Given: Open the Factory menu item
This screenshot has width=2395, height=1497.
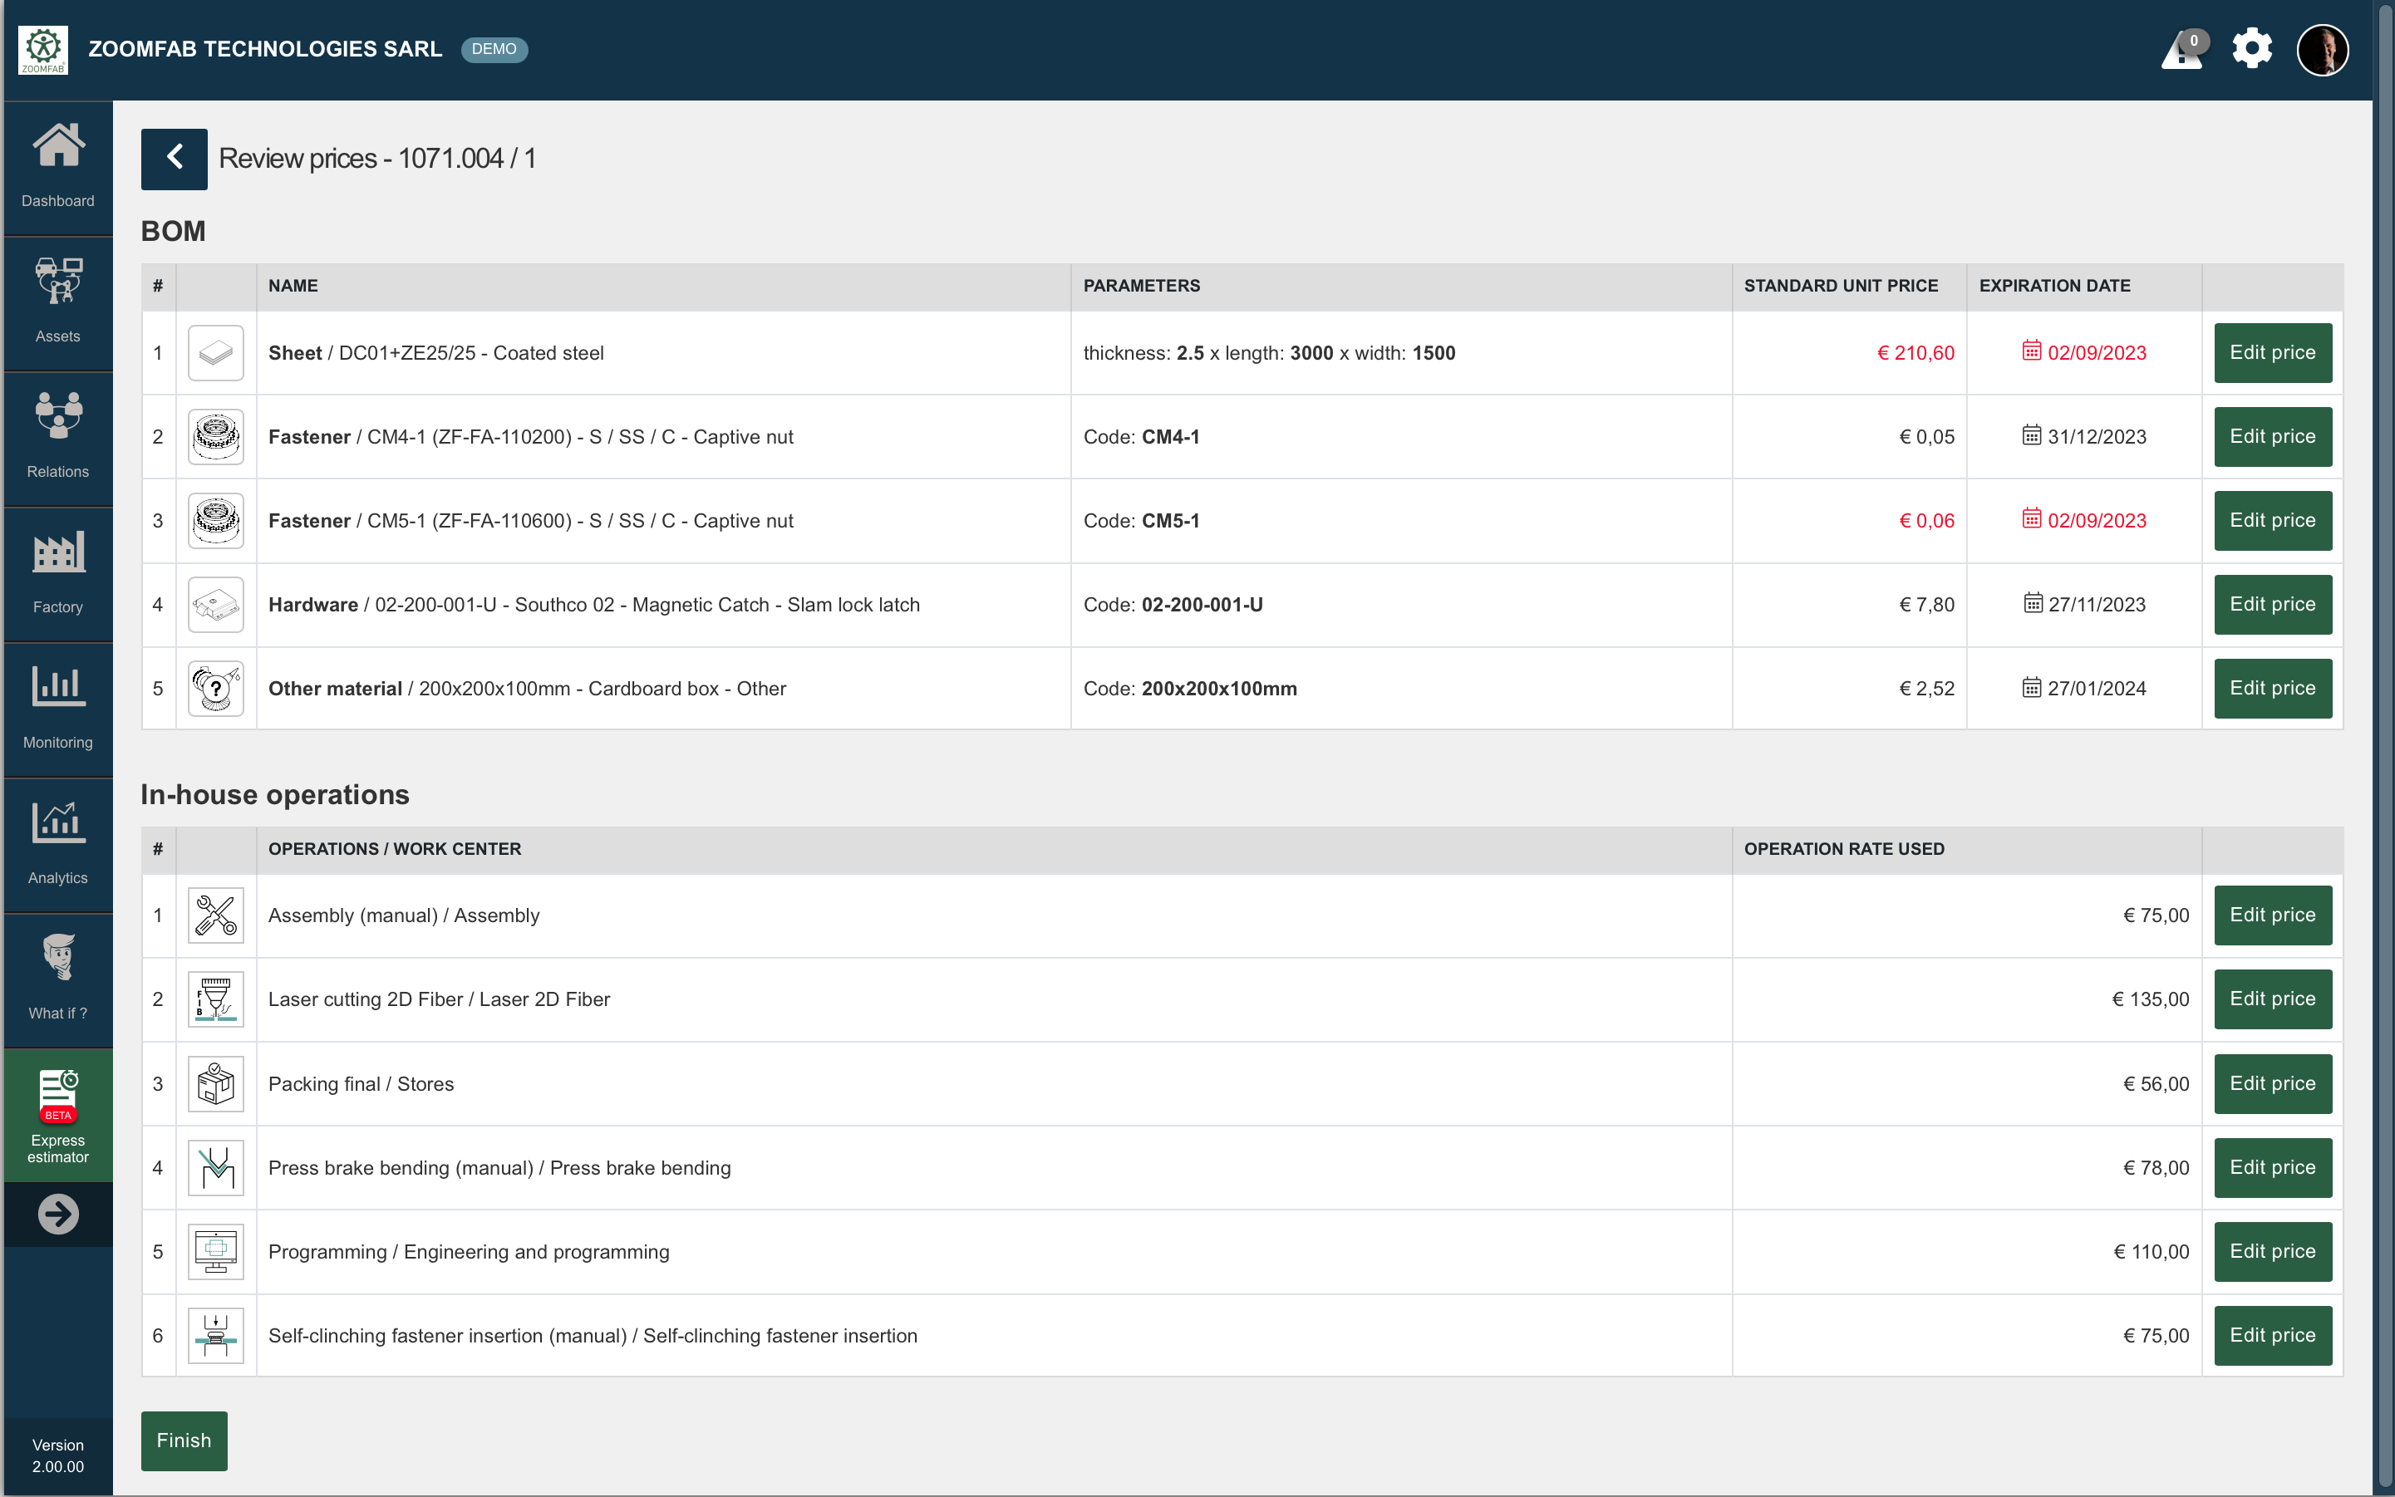Looking at the screenshot, I should point(57,574).
